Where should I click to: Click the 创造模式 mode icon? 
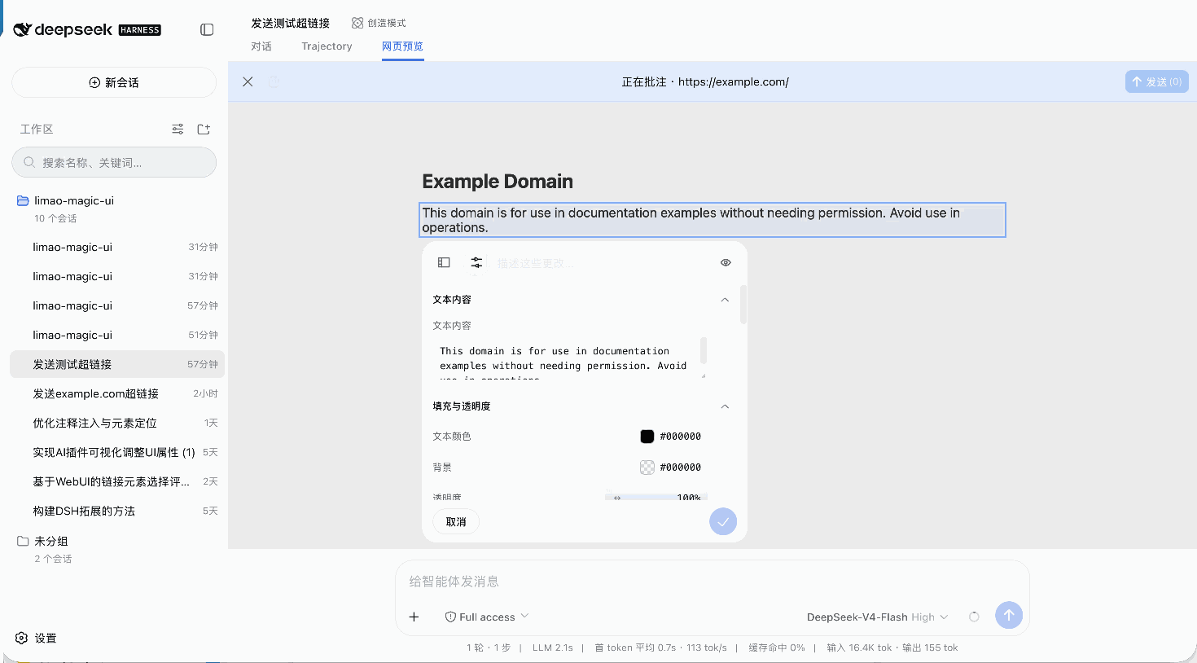tap(357, 23)
